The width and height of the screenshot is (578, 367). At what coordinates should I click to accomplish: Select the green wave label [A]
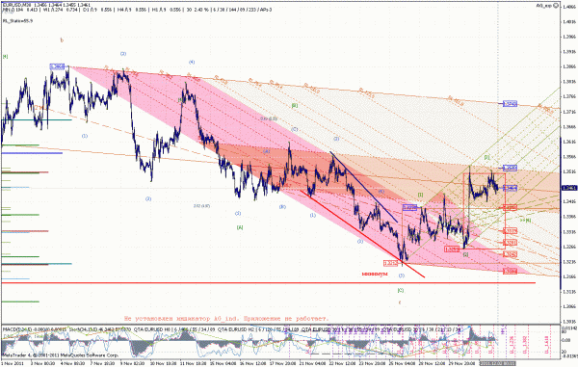point(240,227)
